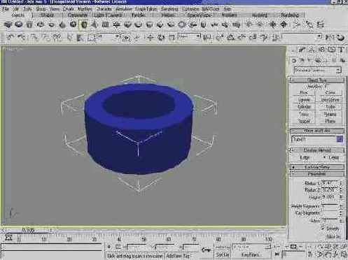Click the time slider handle above timeline

[28, 230]
